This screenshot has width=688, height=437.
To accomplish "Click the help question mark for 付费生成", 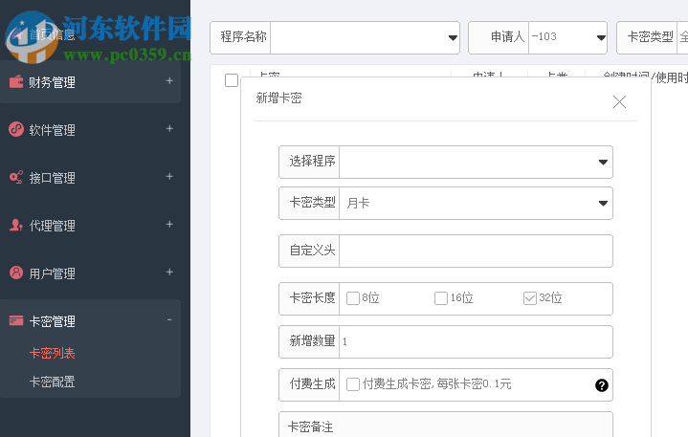I will (602, 385).
